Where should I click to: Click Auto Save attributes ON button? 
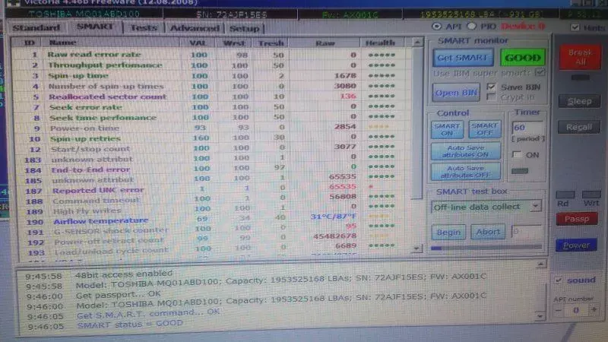(465, 151)
